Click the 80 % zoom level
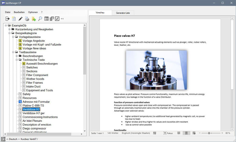Screen dimensions: 236x142 click(228, 133)
